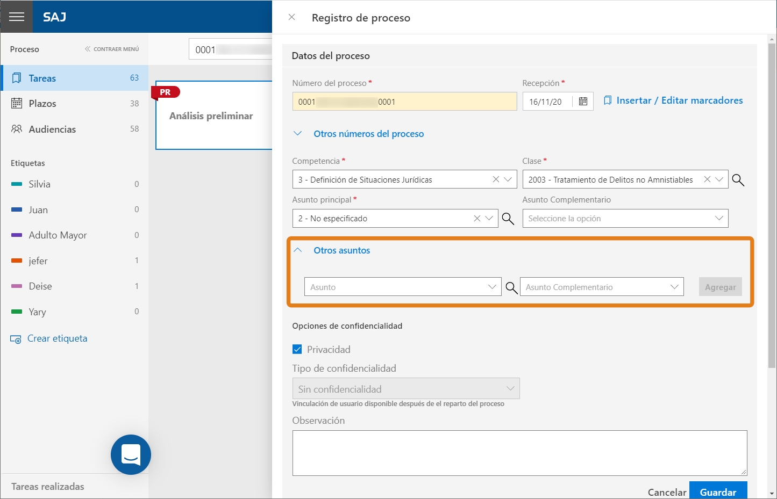Search Asunto principal with magnifier
The width and height of the screenshot is (777, 499).
tap(508, 219)
